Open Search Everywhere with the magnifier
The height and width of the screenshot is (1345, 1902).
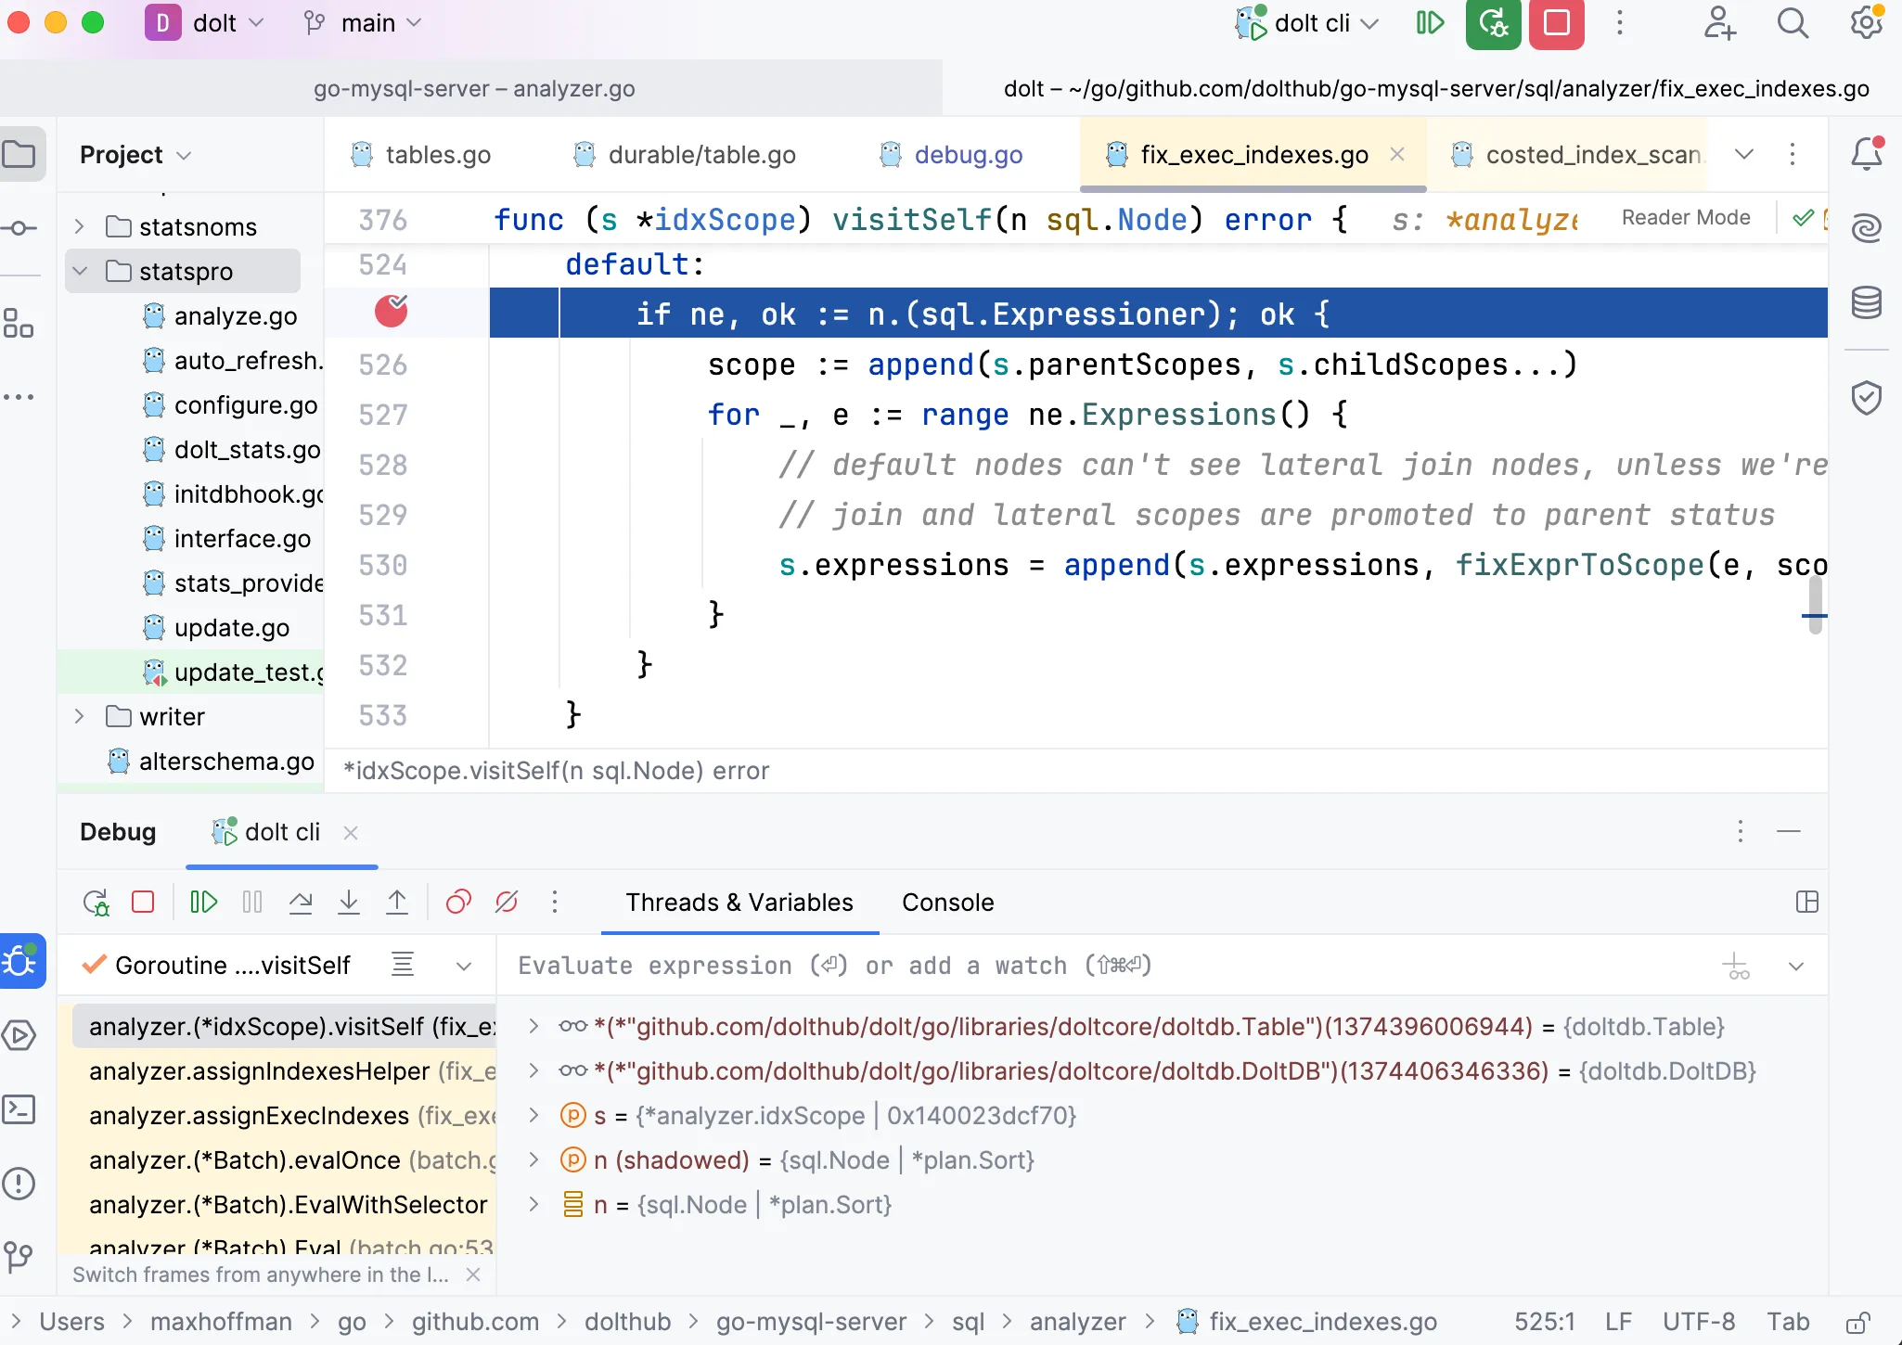1793,23
